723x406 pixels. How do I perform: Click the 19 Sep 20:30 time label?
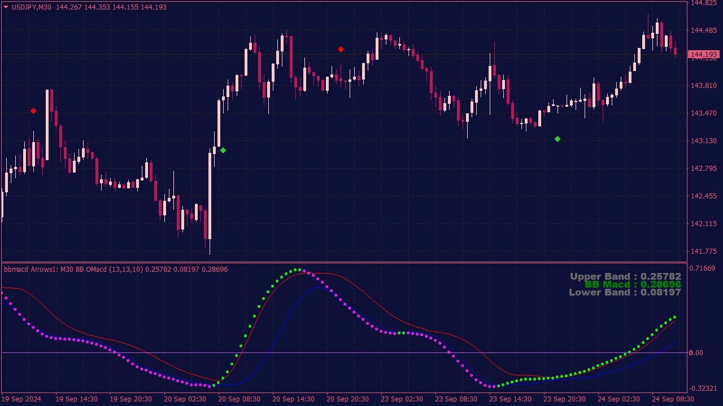coord(130,399)
